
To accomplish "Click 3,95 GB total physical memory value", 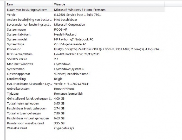I will pyautogui.click(x=59, y=103).
